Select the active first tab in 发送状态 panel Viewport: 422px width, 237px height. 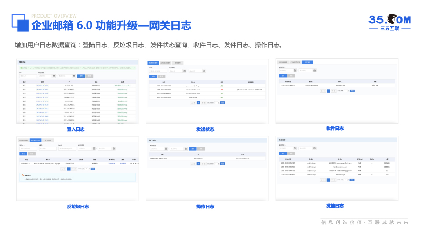(x=153, y=63)
